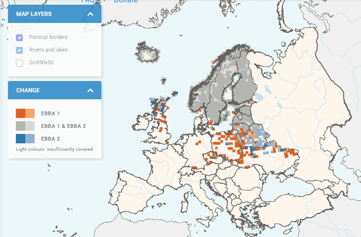Click Iceland's gray grid cells on map
The height and width of the screenshot is (237, 361).
click(146, 52)
